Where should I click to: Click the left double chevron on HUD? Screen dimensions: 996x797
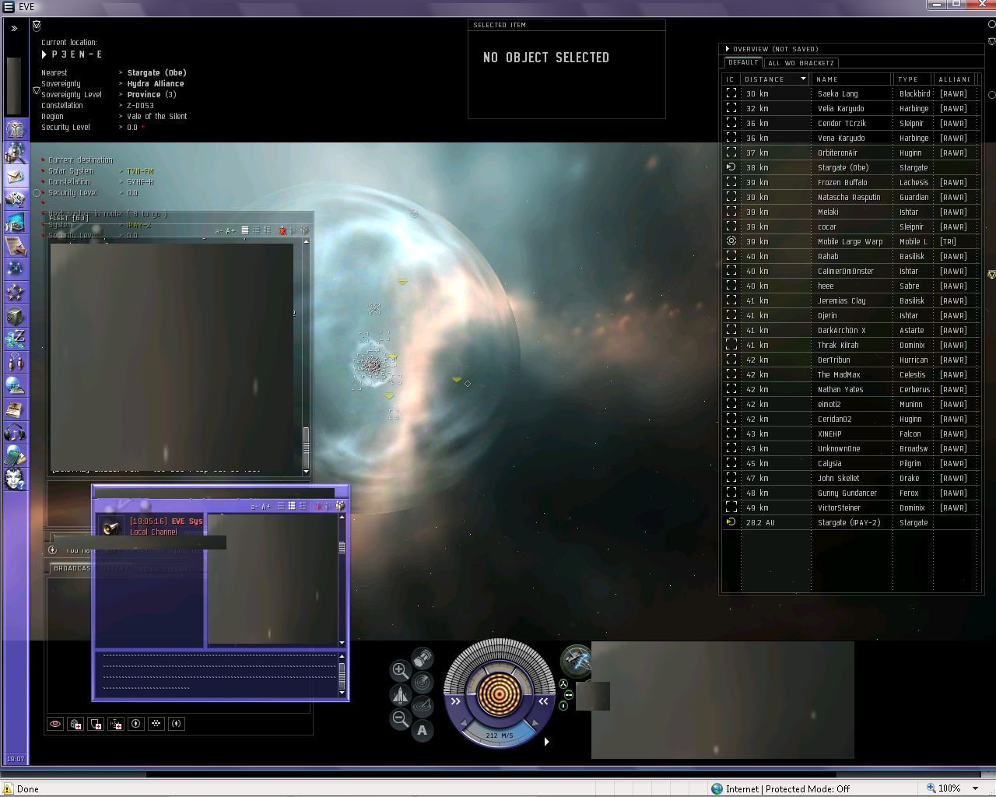click(x=456, y=701)
